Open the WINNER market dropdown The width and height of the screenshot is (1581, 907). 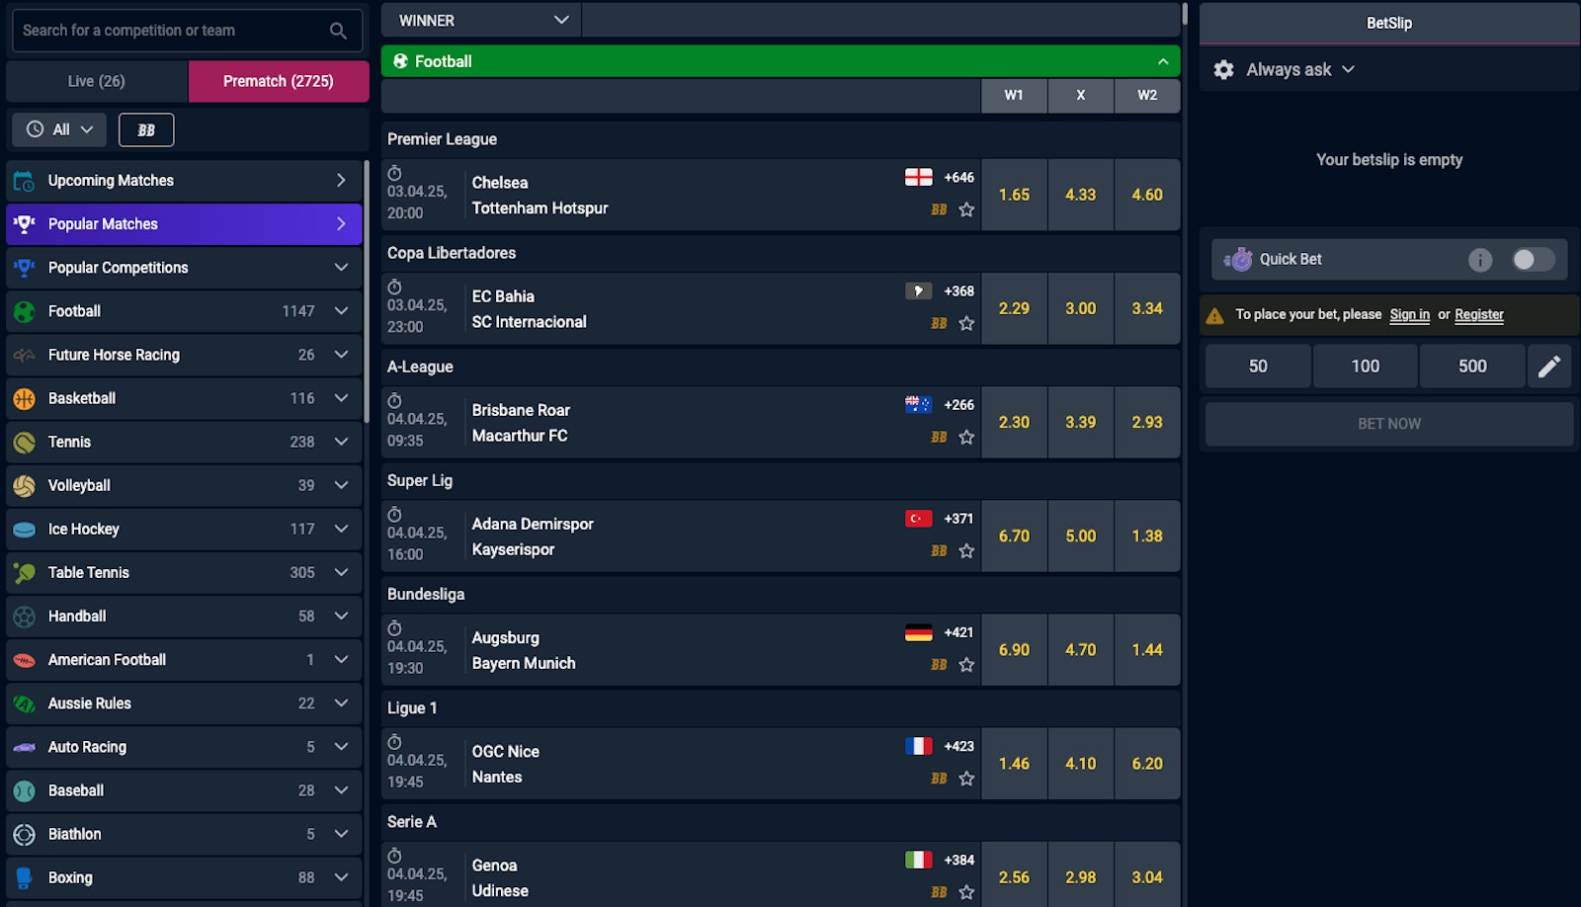coord(480,19)
